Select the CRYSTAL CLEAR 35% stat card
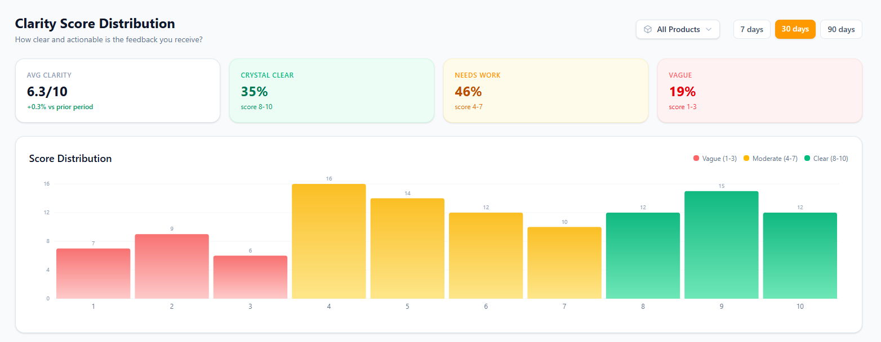 pos(331,90)
